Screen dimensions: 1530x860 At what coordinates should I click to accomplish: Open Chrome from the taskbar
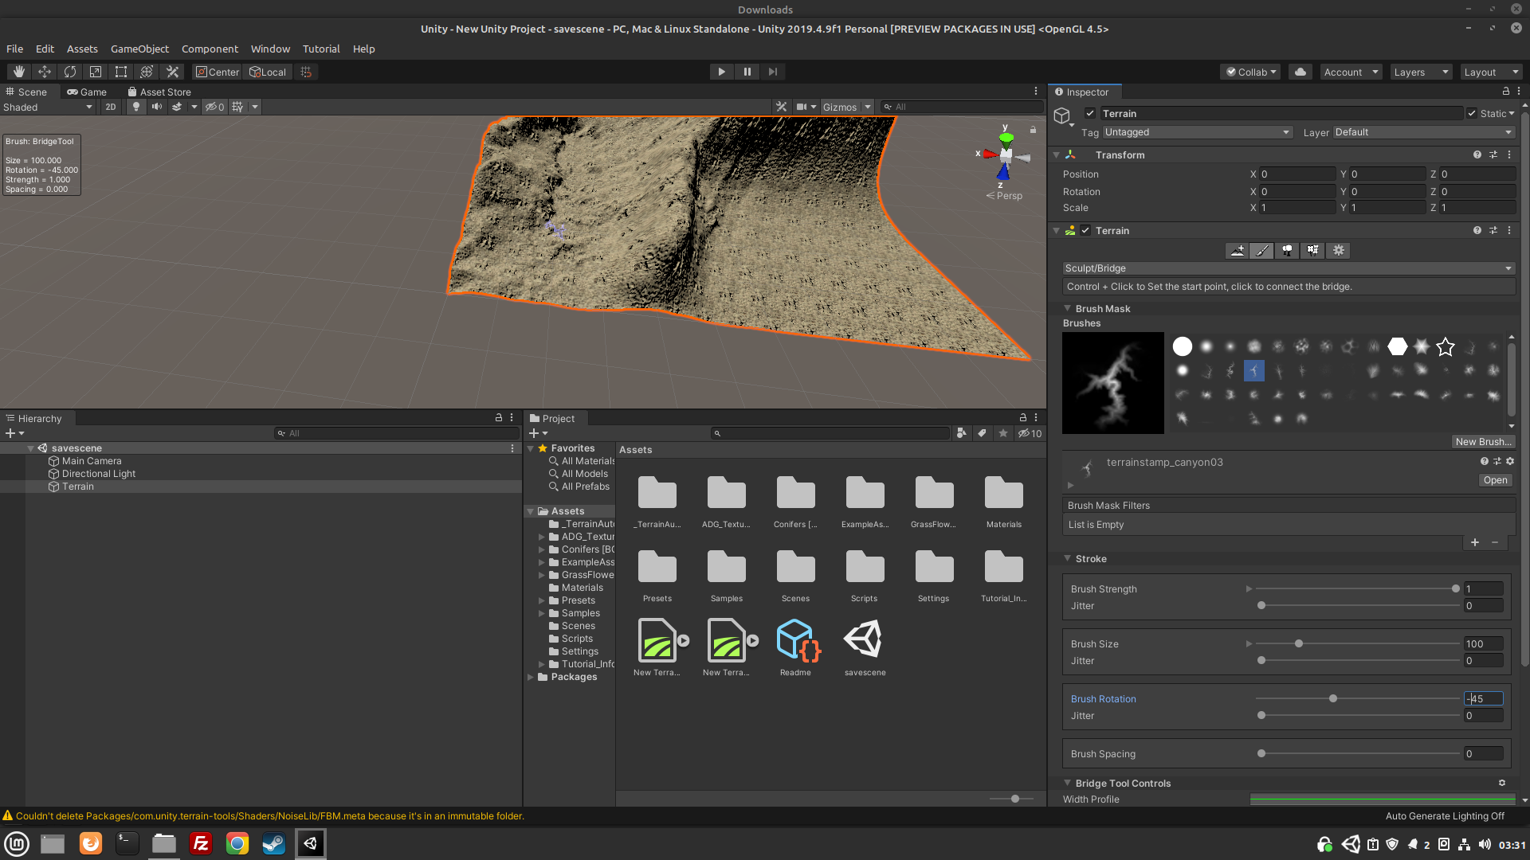point(237,843)
